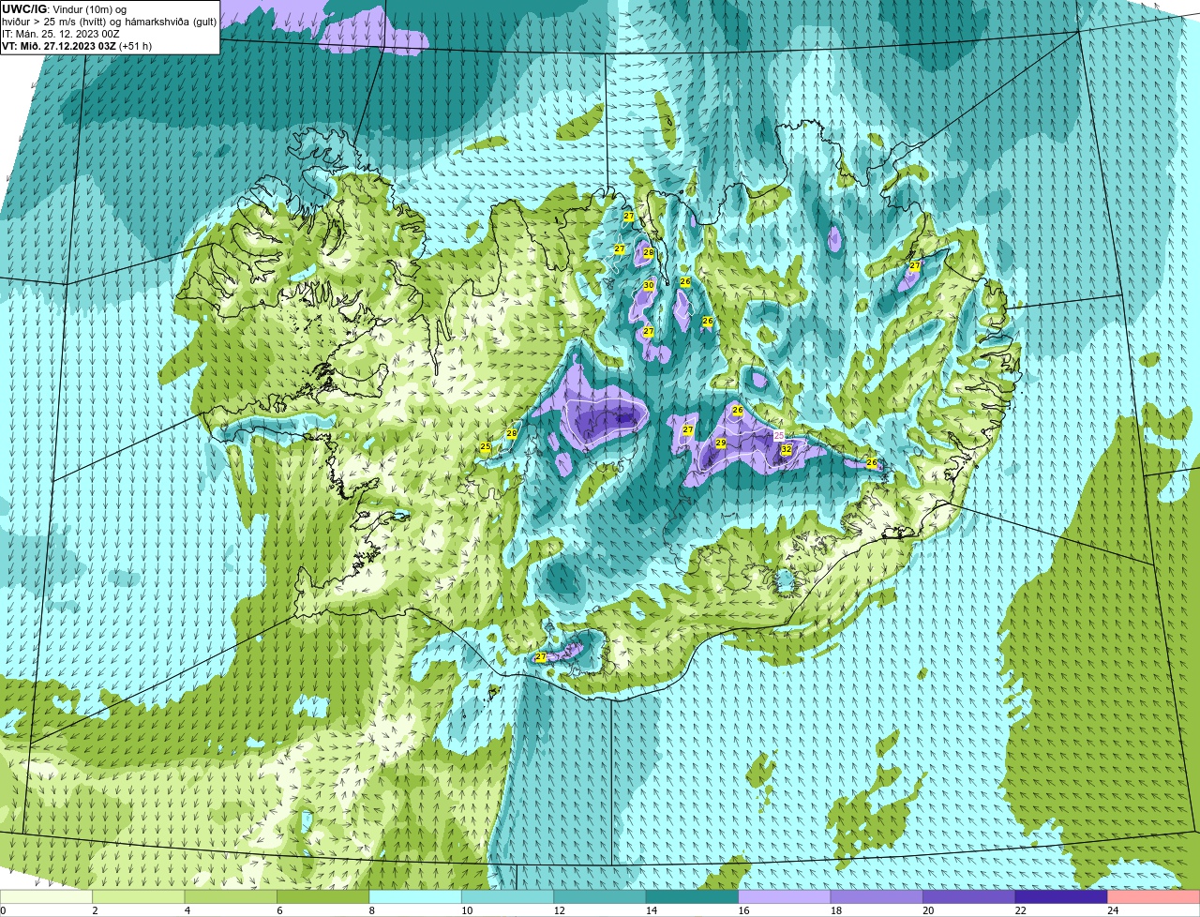1200x917 pixels.
Task: Click the white gust label 25
Action: coord(779,435)
